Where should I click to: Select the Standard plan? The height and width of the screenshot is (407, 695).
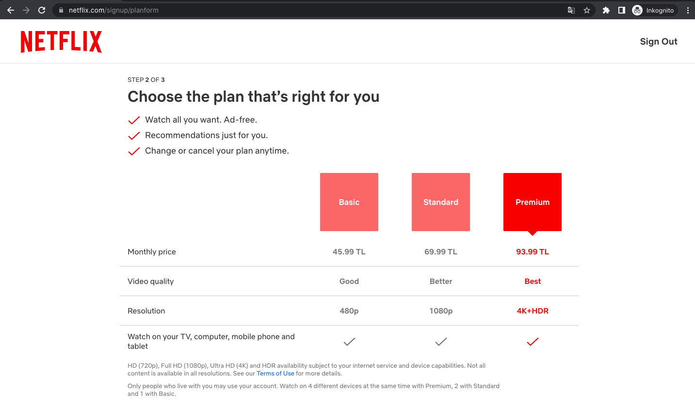(x=441, y=202)
